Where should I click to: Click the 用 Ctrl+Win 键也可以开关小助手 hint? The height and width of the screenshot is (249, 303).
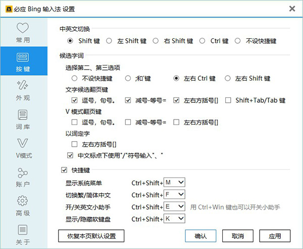[235, 207]
